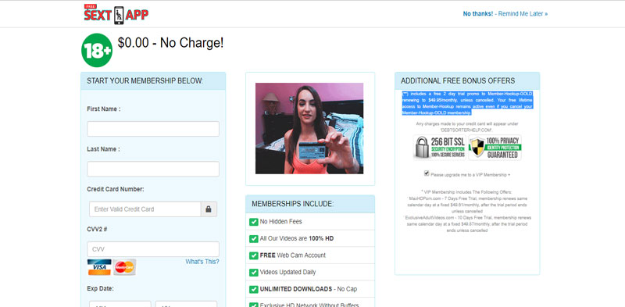This screenshot has height=307, width=625.
Task: Click the UNLIMITED DOWNLOADS - No Cap text
Action: (309, 289)
